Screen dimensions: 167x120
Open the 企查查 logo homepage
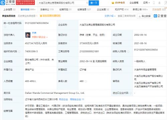pyautogui.click(x=7, y=3)
